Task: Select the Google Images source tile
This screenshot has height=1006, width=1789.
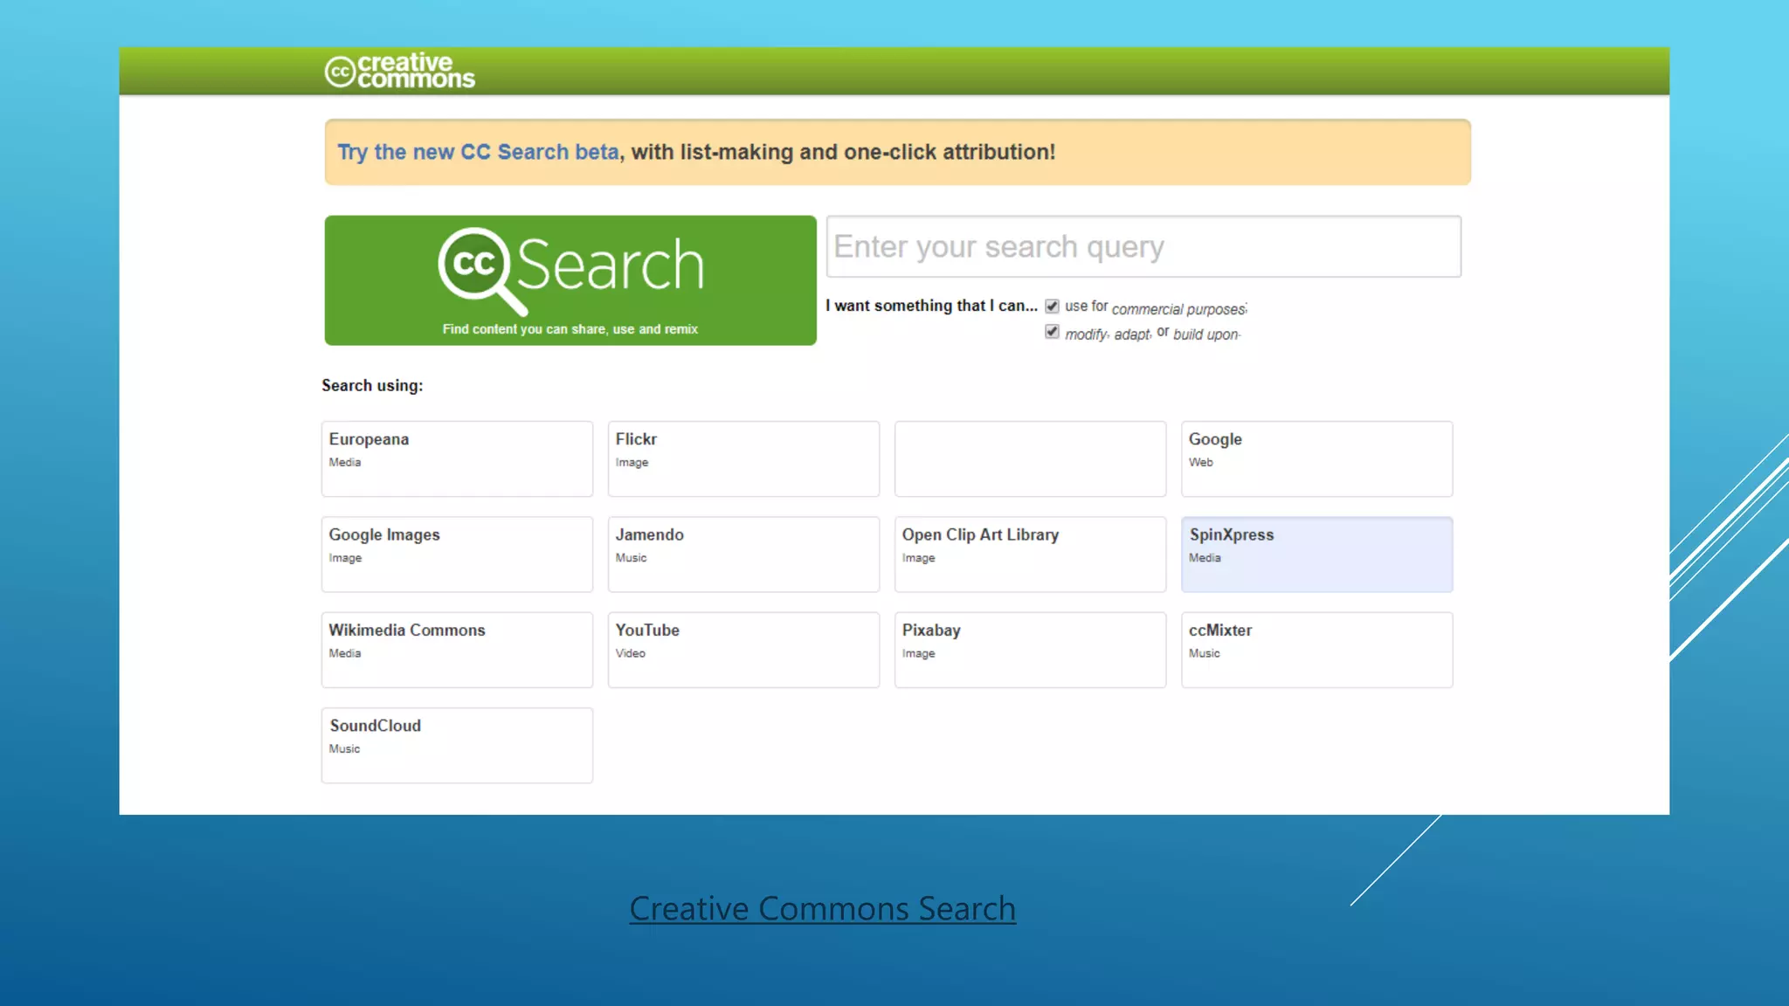Action: coord(456,554)
